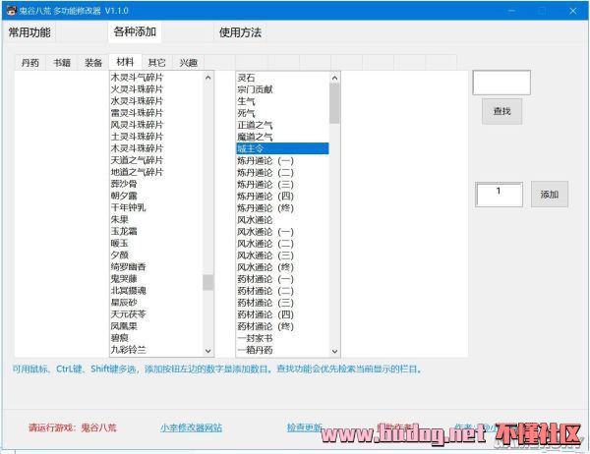Click down arrow of right item list

[333, 350]
